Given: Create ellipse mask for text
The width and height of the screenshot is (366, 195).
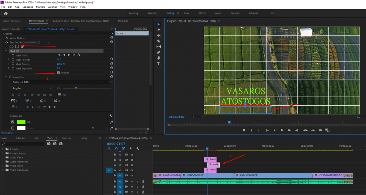Looking at the screenshot, I should 11,46.
